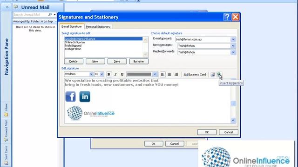Click the Delete signature button
Image resolution: width=298 pixels, height=167 pixels.
pyautogui.click(x=74, y=61)
